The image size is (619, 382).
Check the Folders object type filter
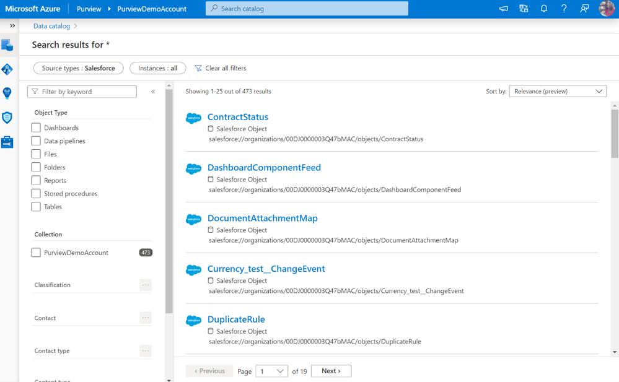tap(36, 167)
